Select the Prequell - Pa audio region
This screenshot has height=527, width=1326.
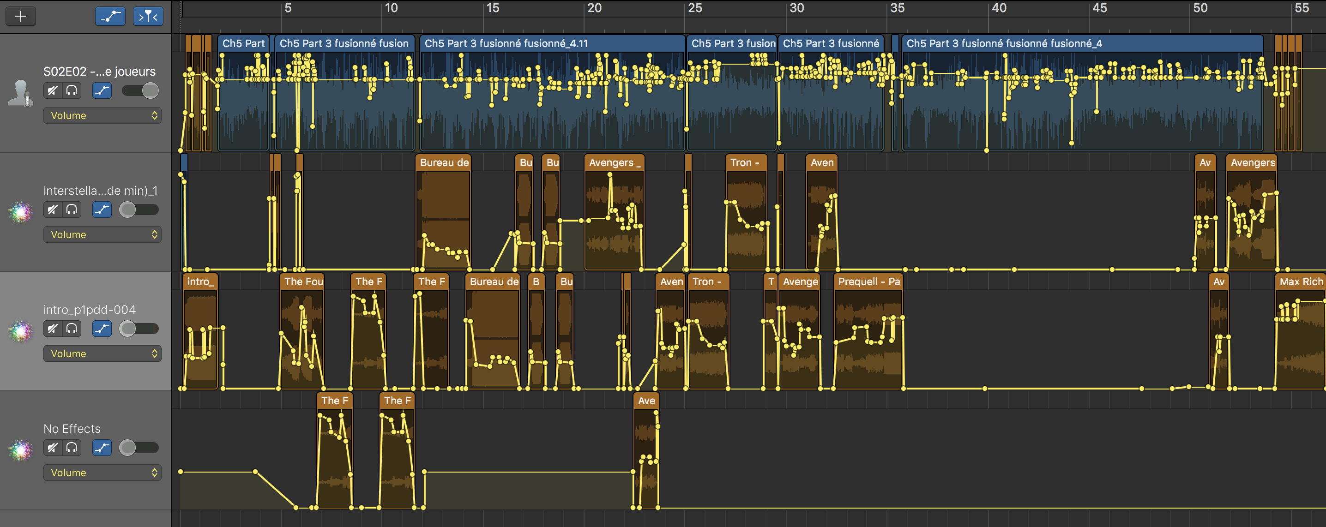(868, 281)
